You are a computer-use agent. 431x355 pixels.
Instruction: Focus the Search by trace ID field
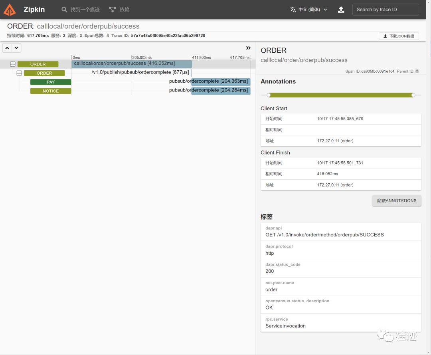click(386, 10)
